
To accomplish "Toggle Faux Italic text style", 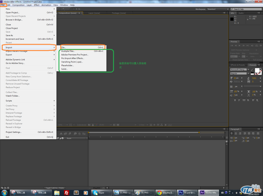I will (x=239, y=100).
